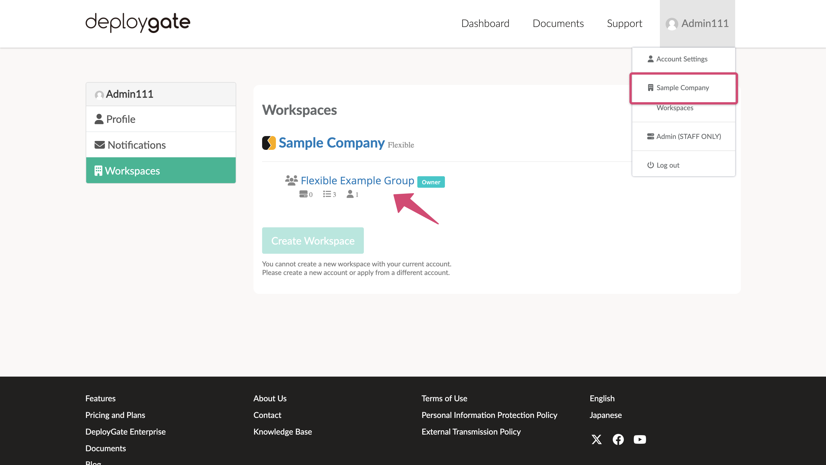
Task: Click the Owner badge next to Flexible Example Group
Action: [x=431, y=182]
